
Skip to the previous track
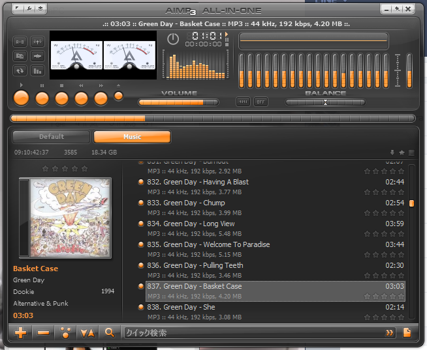pos(81,98)
